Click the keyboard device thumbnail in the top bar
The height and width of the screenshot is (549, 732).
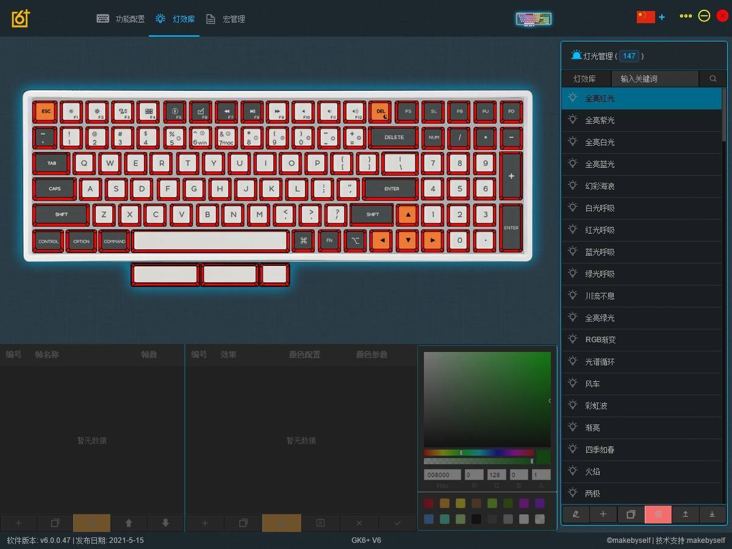534,19
